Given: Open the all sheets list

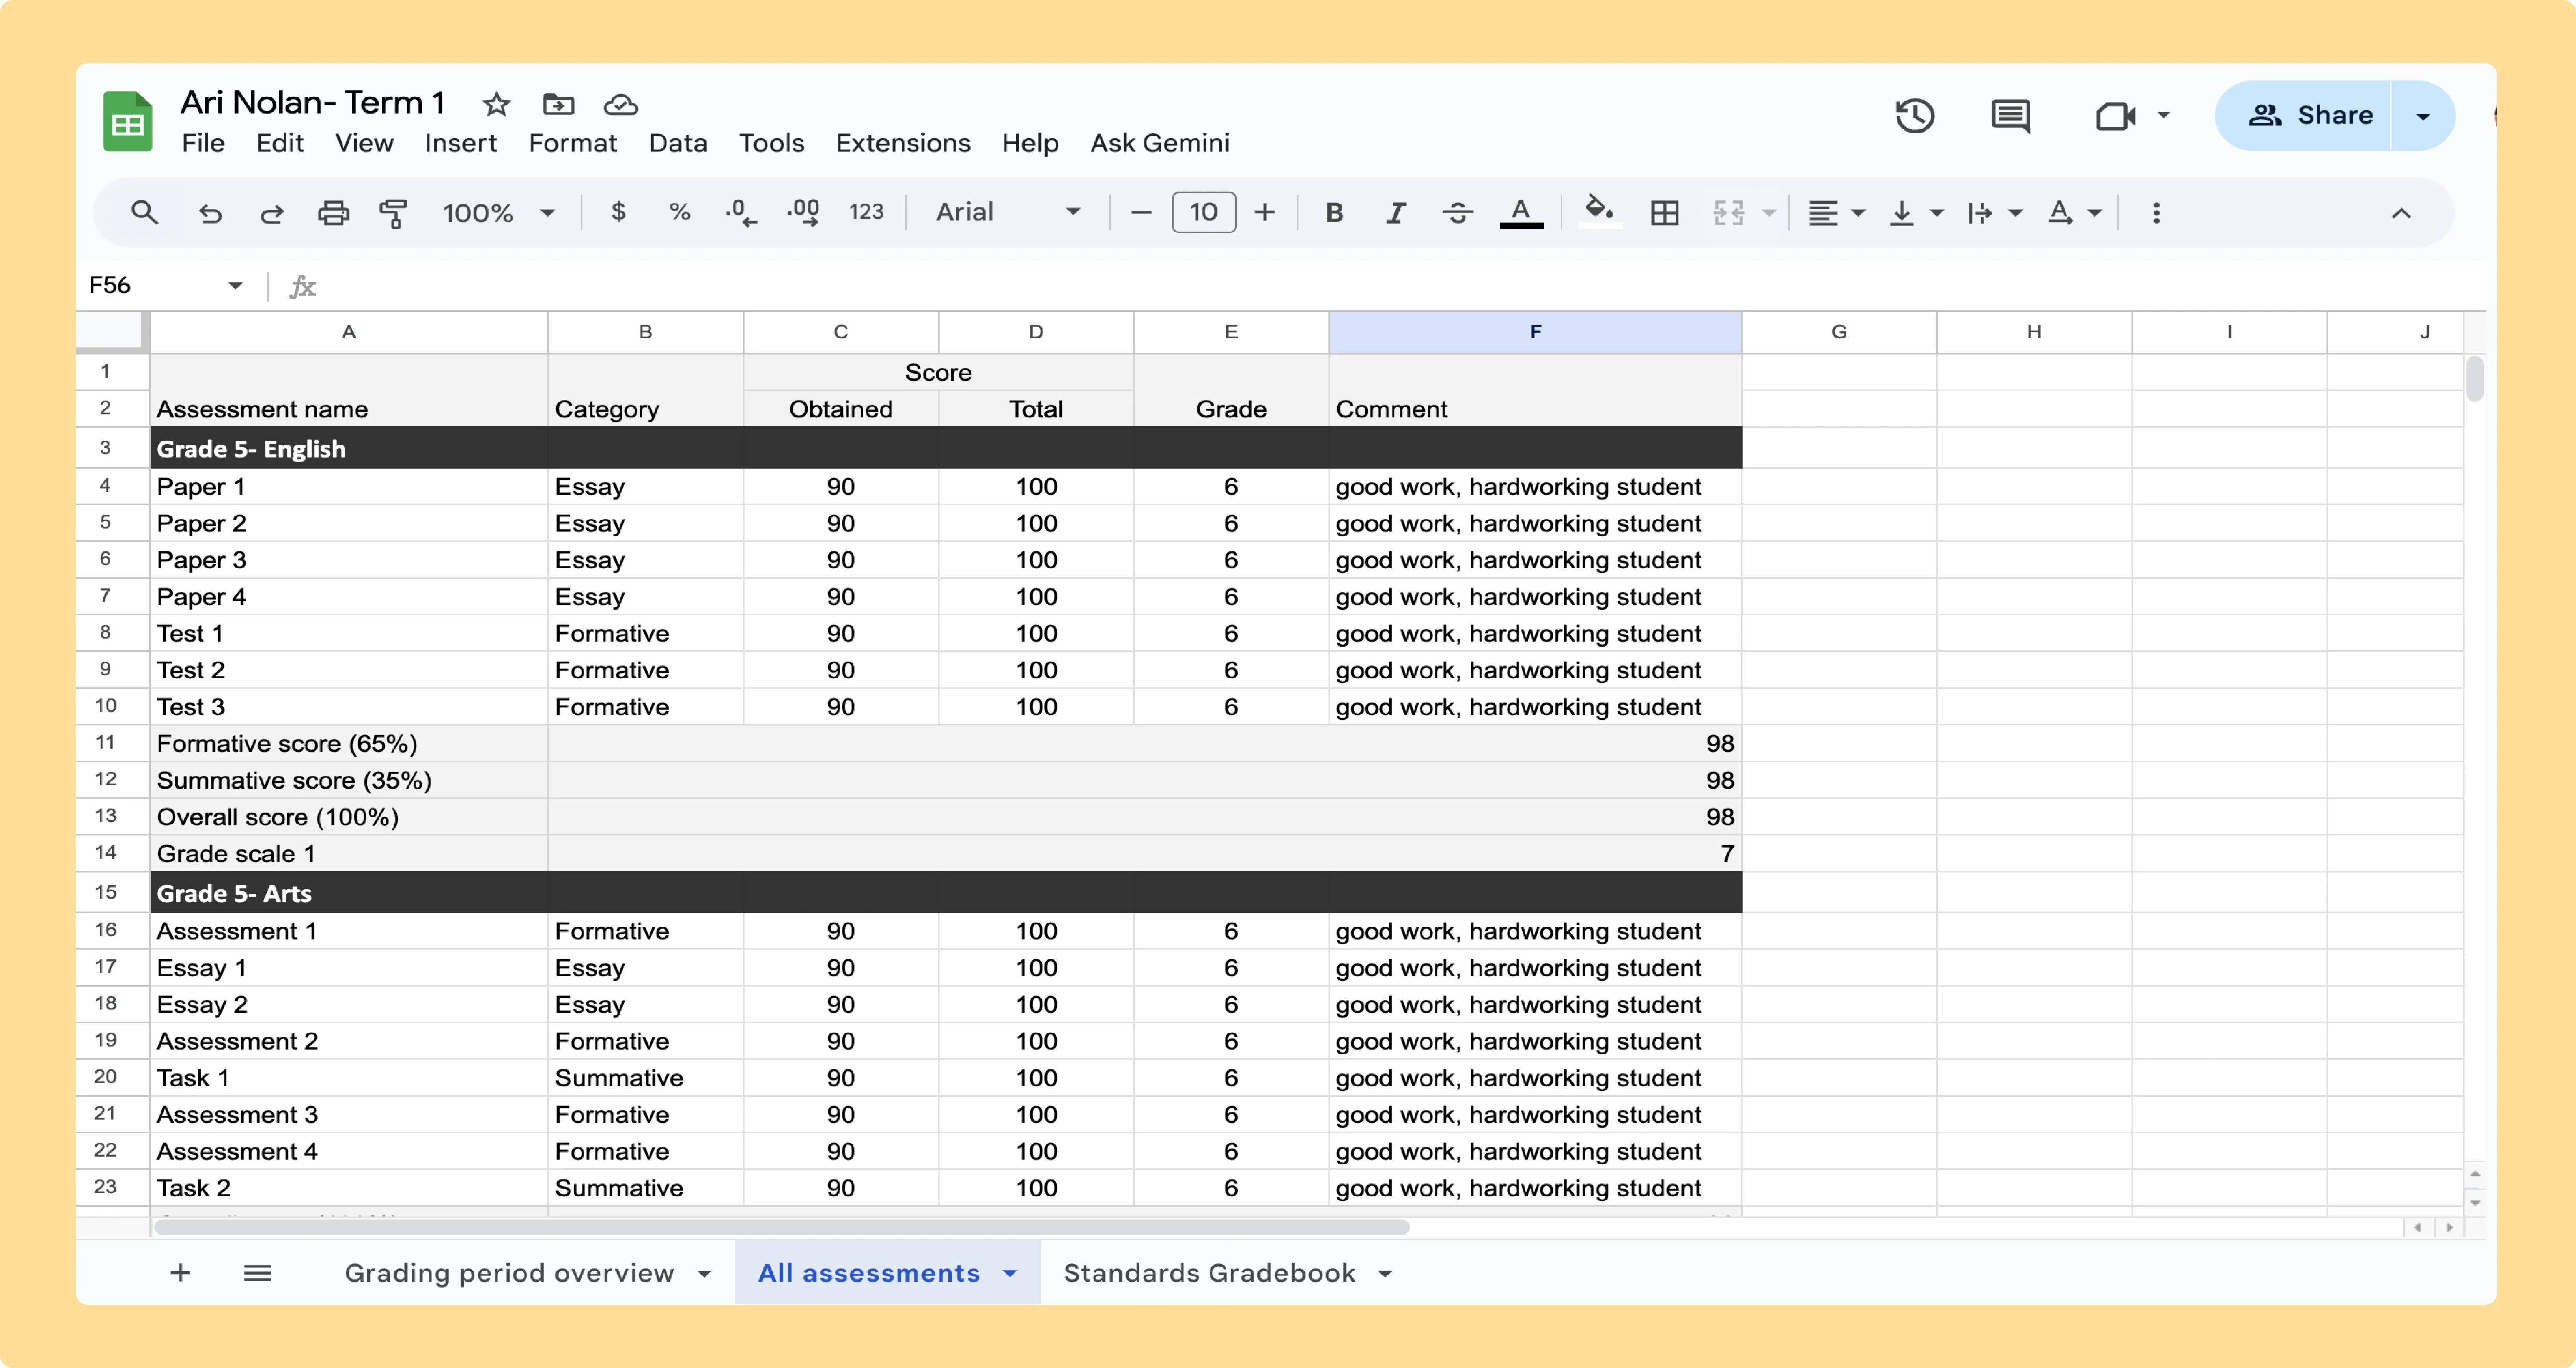Looking at the screenshot, I should click(x=258, y=1272).
